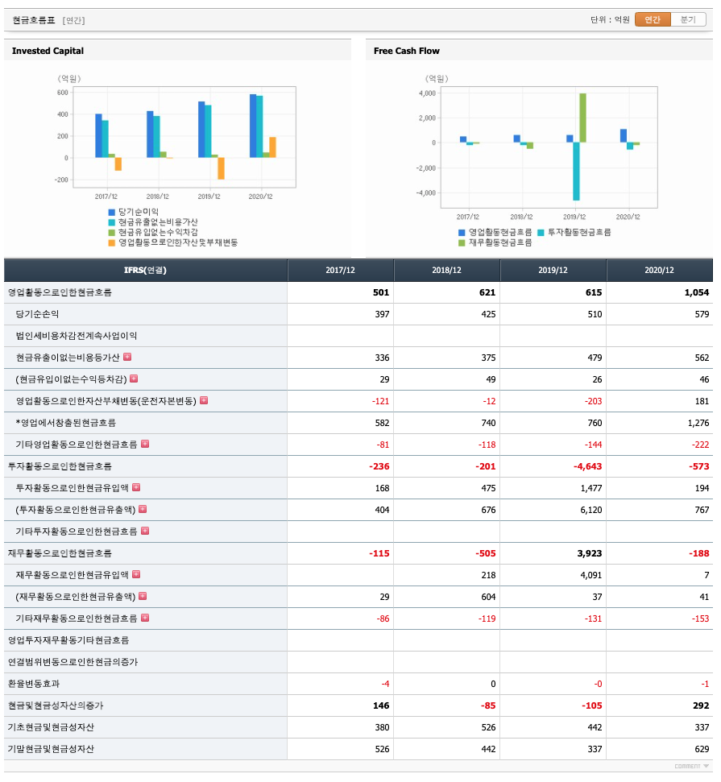The height and width of the screenshot is (782, 721).
Task: Expand the 기타재무활동으로인한현금흐름 row
Action: pyautogui.click(x=145, y=618)
